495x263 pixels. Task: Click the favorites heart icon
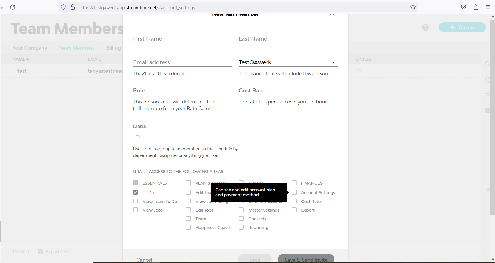(488, 80)
